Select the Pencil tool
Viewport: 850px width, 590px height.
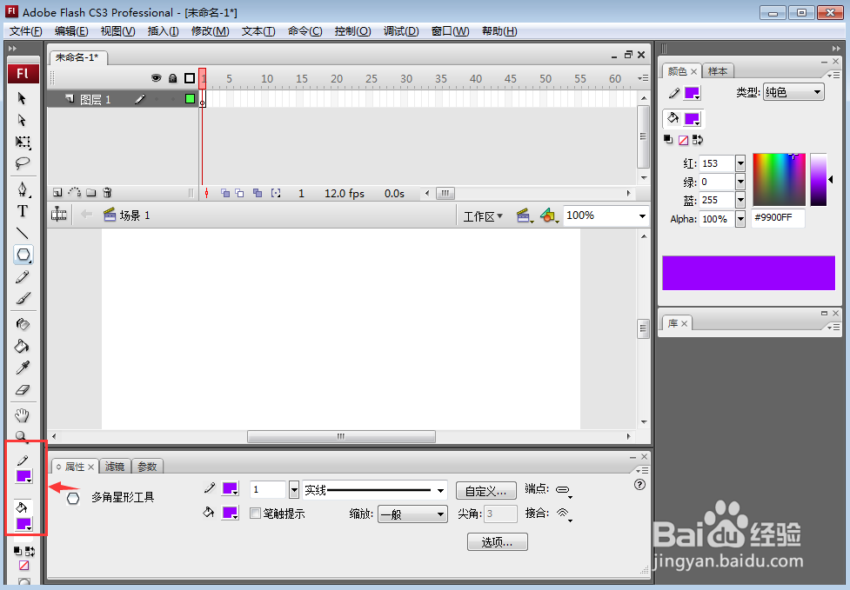[x=23, y=277]
